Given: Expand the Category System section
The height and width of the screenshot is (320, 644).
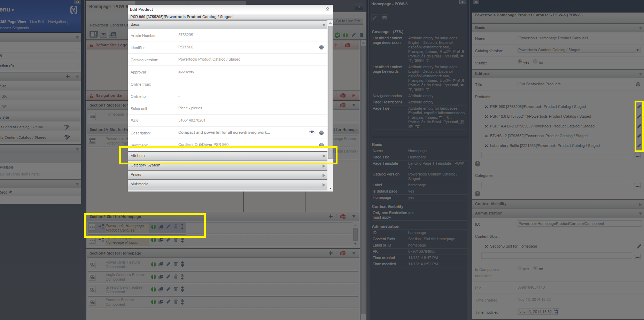Looking at the screenshot, I should [x=324, y=166].
